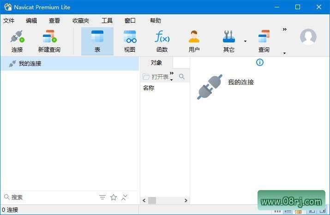Click the Navicat app icon in title bar

(8, 7)
